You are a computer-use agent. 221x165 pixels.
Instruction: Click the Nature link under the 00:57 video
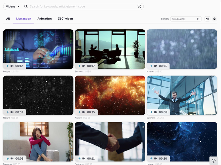6,118
